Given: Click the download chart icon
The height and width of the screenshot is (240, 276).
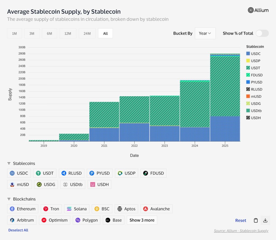Looking at the screenshot, I should [265, 220].
